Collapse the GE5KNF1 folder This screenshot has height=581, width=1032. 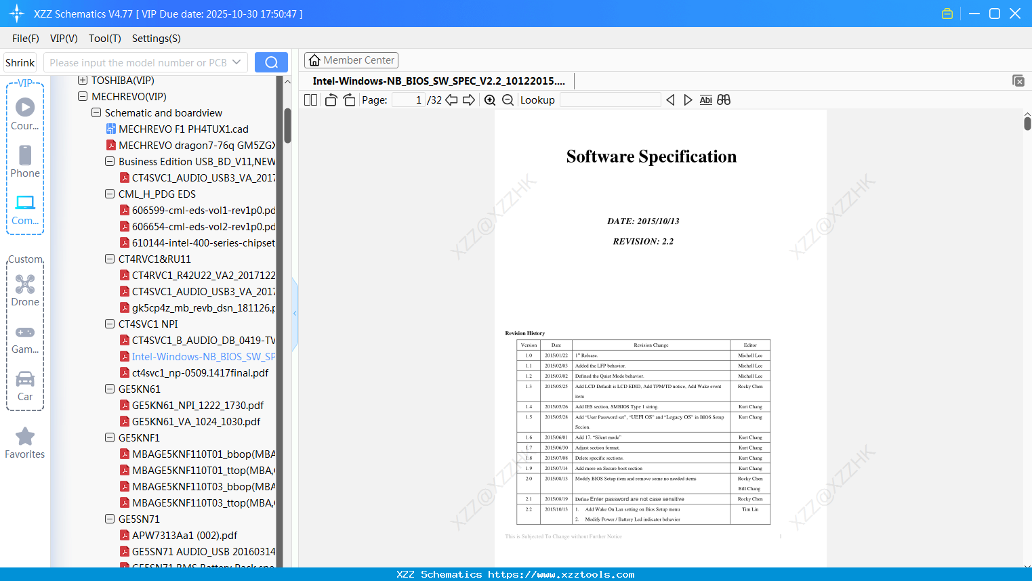110,438
